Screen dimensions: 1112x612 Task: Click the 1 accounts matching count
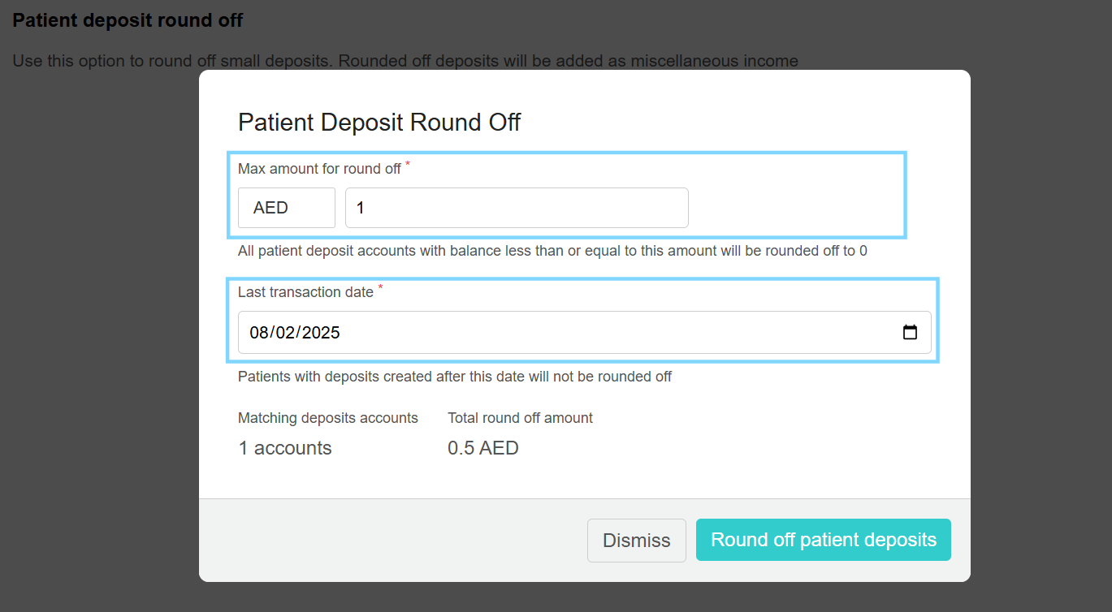[285, 448]
